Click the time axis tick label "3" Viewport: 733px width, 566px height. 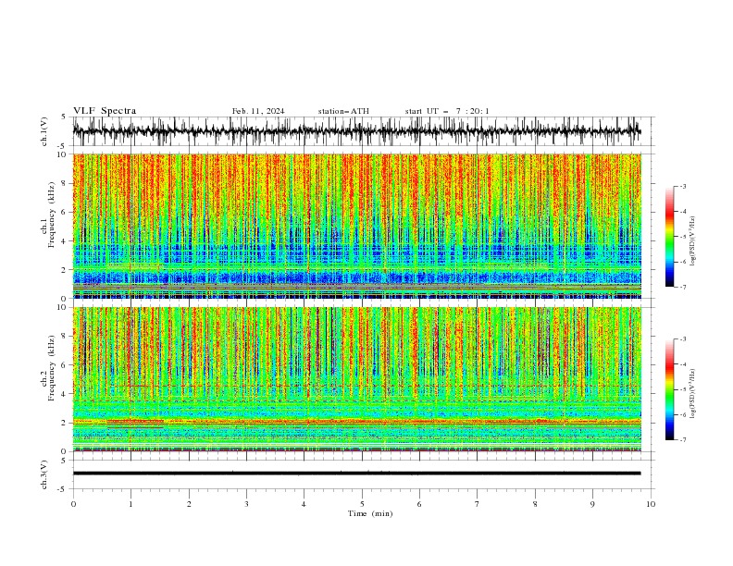click(246, 504)
